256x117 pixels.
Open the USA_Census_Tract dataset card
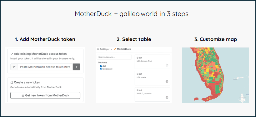tap(153, 62)
